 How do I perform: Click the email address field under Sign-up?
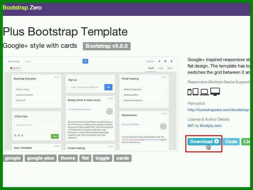click(86, 87)
